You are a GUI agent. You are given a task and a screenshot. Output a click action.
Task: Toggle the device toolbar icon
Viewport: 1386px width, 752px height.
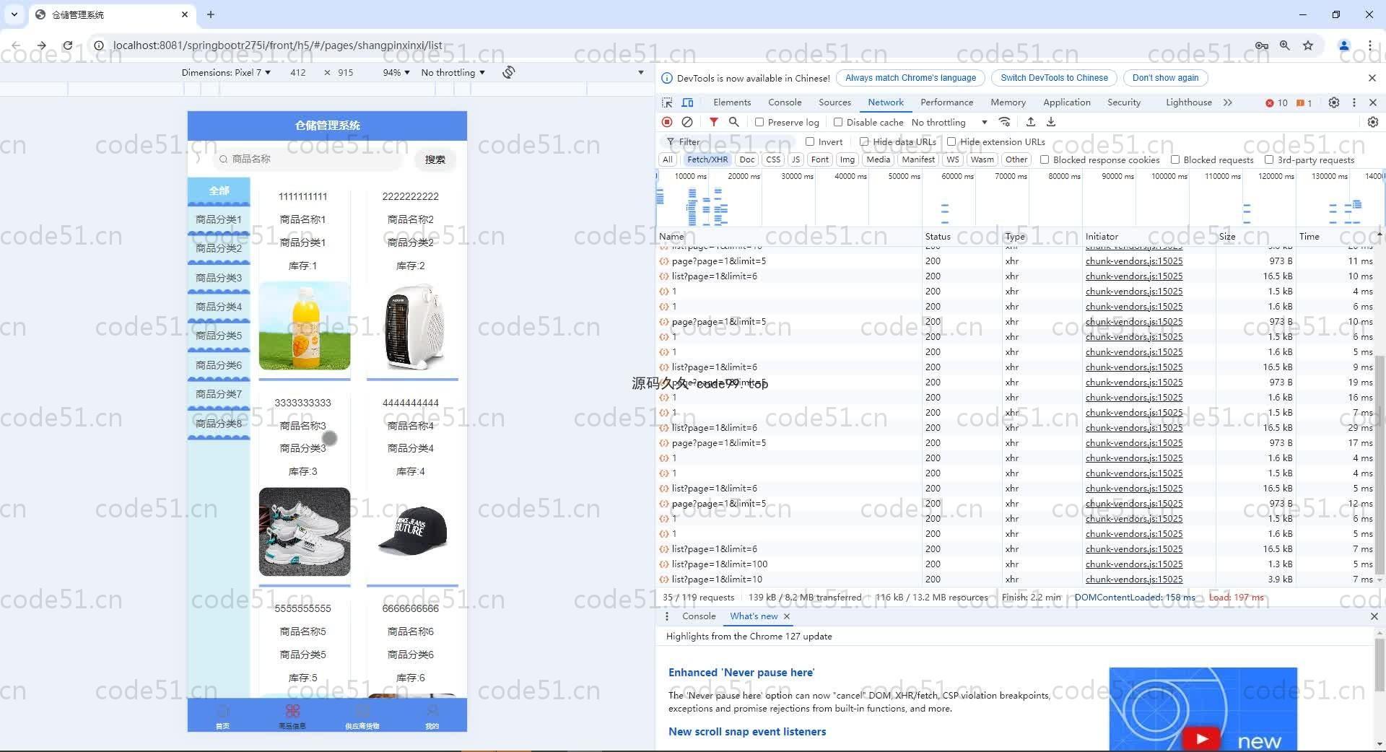pyautogui.click(x=687, y=102)
